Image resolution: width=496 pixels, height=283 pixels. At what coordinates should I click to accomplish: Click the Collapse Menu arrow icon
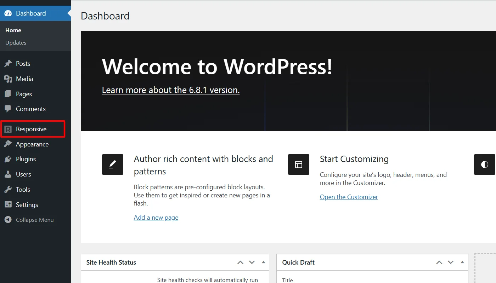pos(8,220)
